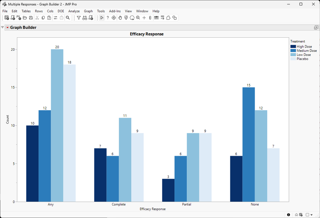Viewport: 320px width, 218px height.
Task: Open the Graph menu
Action: click(x=88, y=11)
